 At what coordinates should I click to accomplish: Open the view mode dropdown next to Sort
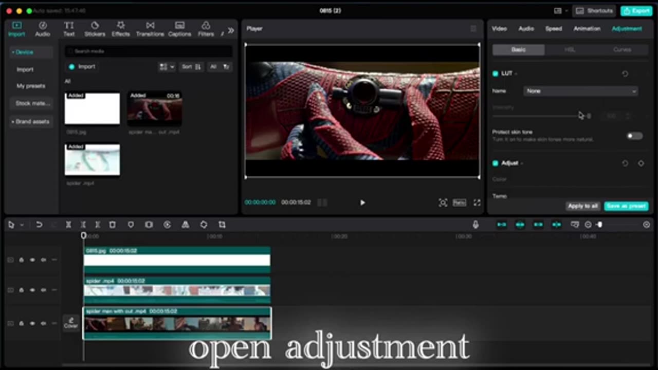point(167,67)
